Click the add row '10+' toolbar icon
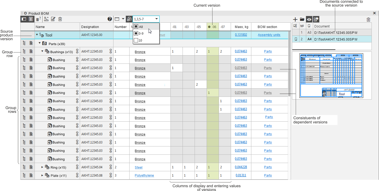 click(46, 19)
